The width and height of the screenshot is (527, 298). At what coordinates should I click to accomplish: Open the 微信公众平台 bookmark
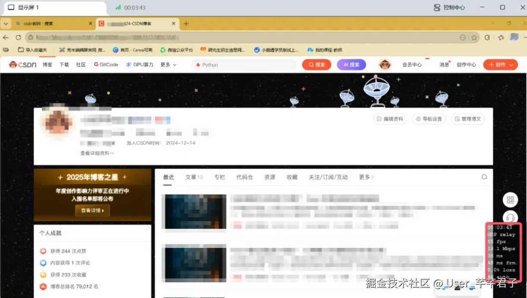[177, 50]
